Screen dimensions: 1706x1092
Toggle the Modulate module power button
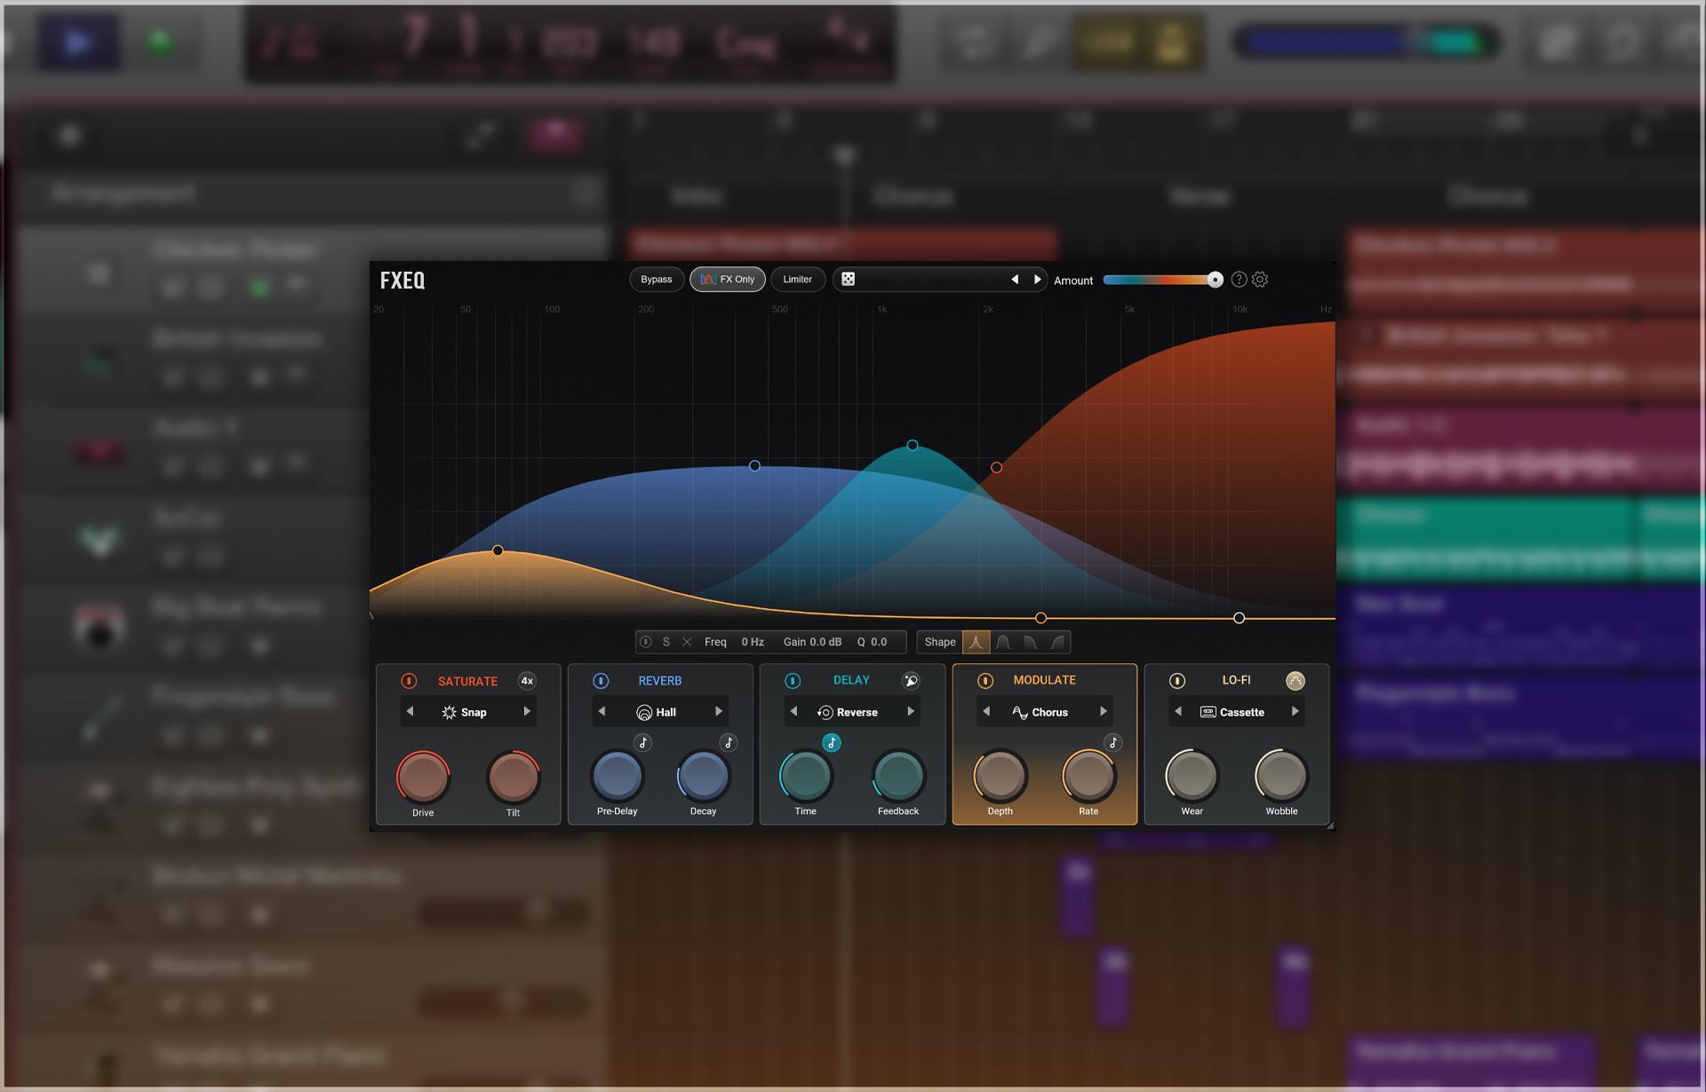tap(985, 681)
